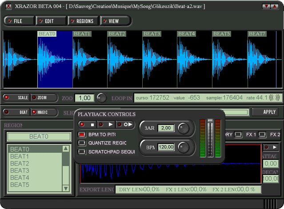Open the REGIONS menu

83,21
